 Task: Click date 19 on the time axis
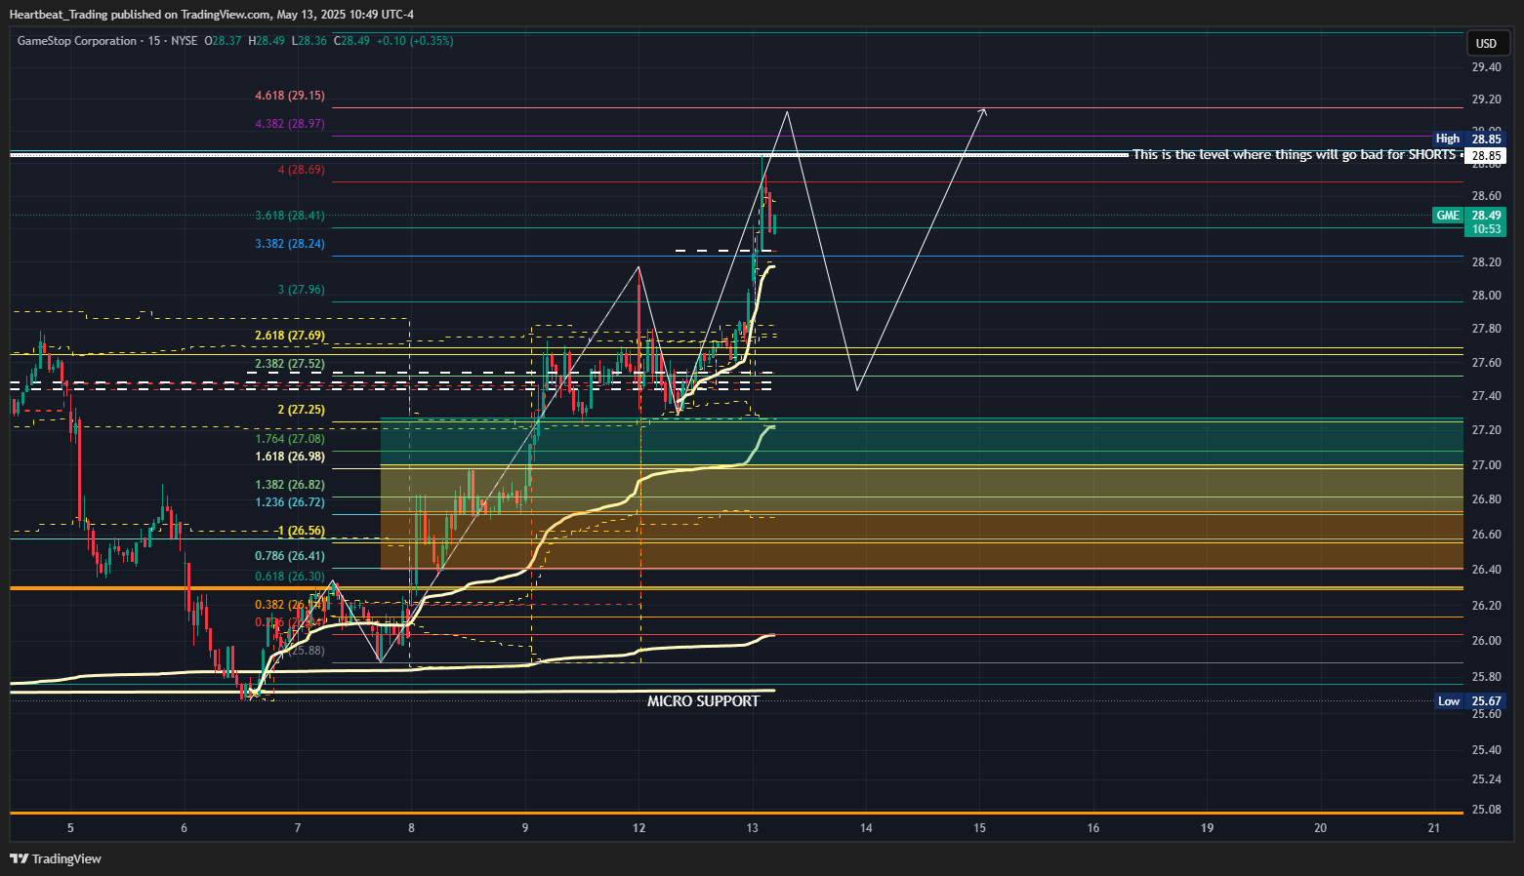pos(1207,828)
